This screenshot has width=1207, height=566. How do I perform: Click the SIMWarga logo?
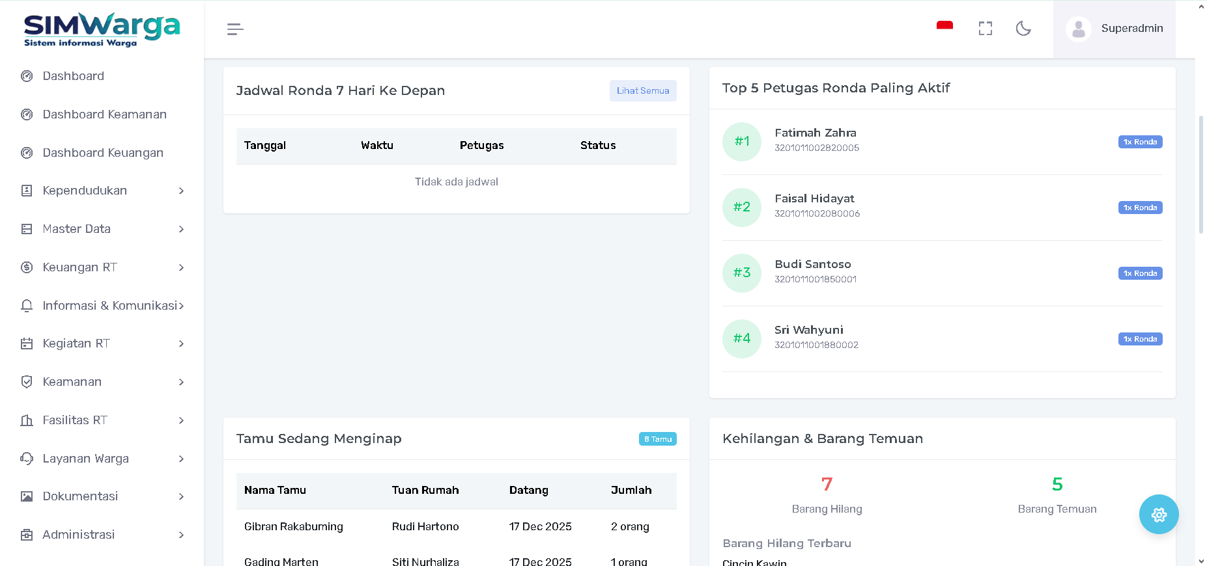tap(102, 29)
